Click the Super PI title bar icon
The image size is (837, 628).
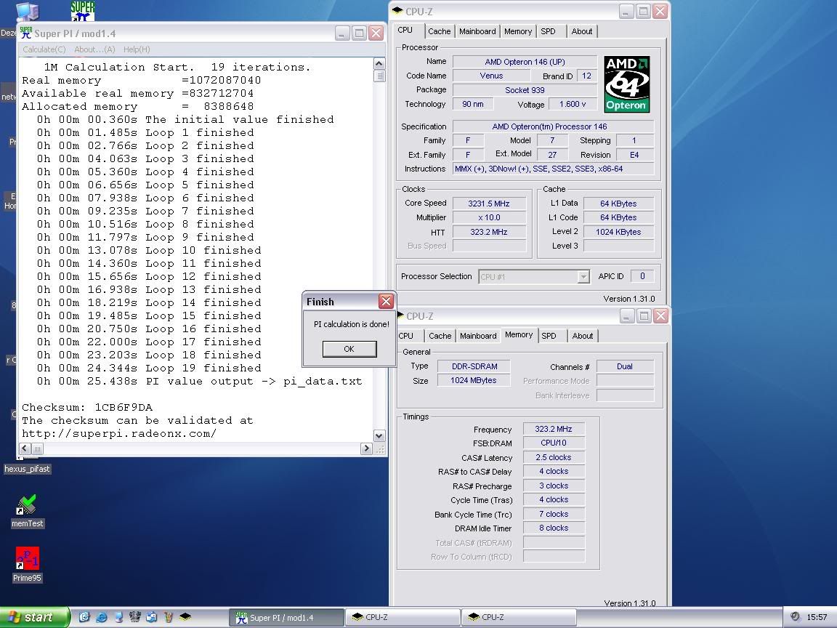point(25,33)
